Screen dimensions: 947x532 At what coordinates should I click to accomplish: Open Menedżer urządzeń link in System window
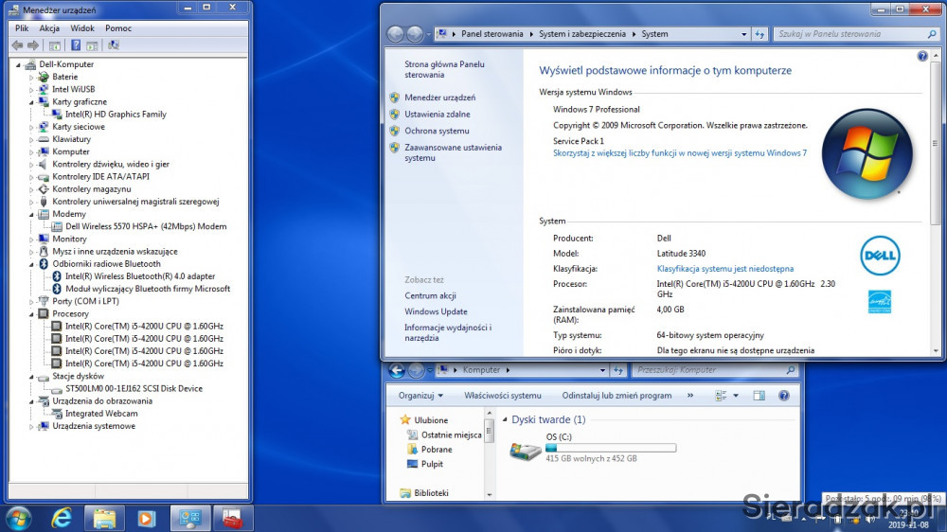click(x=439, y=98)
